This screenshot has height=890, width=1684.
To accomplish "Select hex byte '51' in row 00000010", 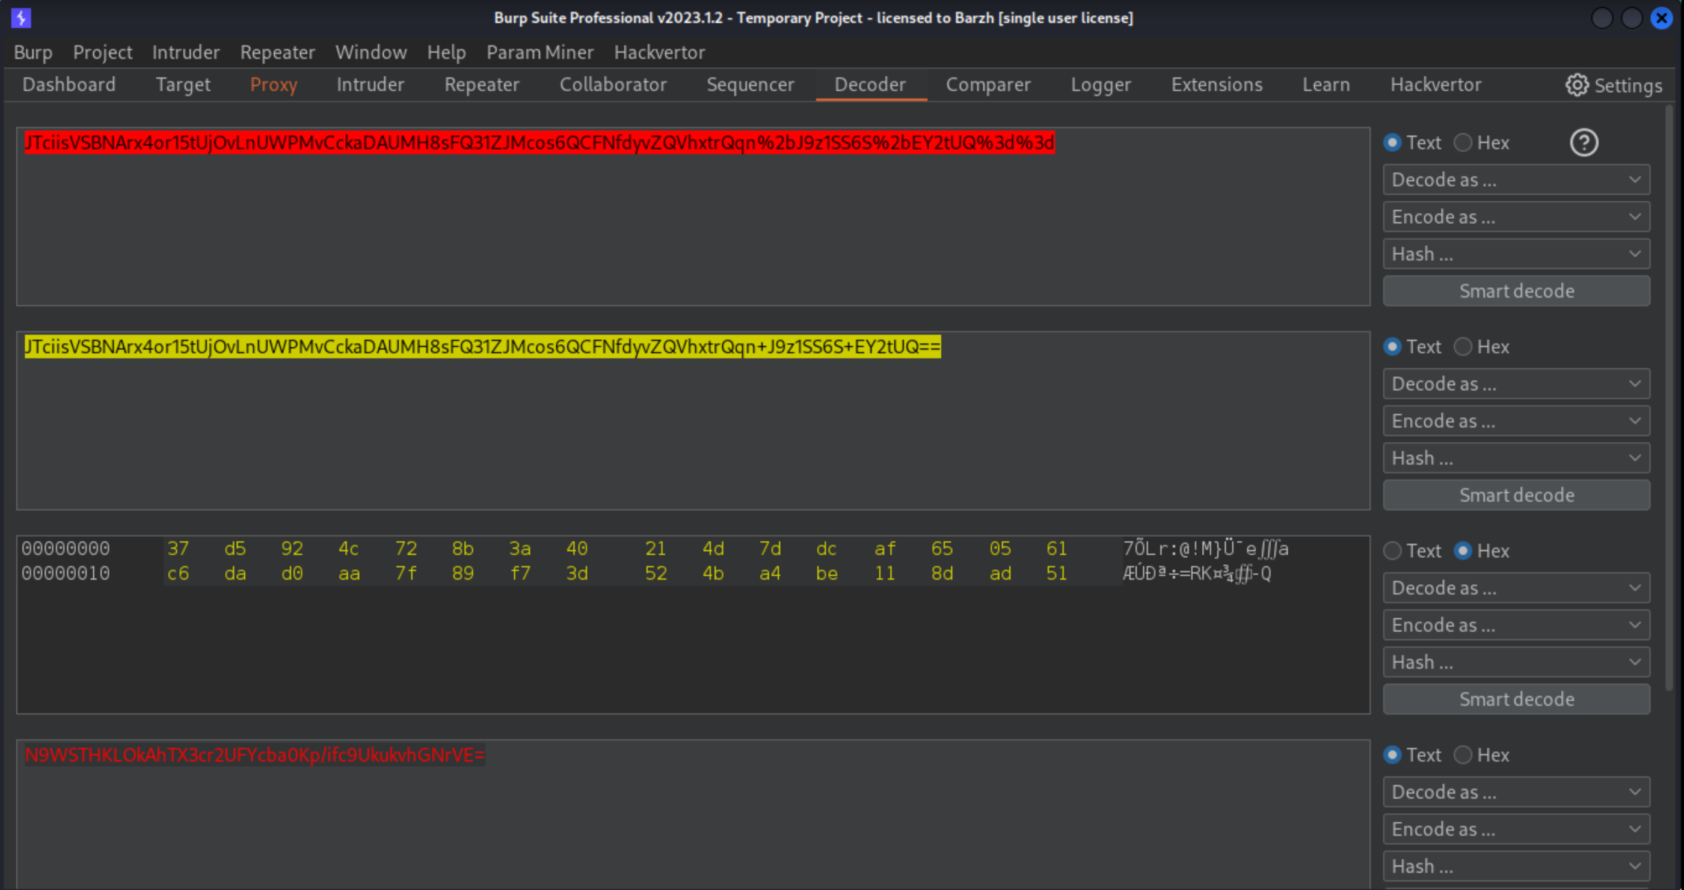I will tap(1057, 573).
